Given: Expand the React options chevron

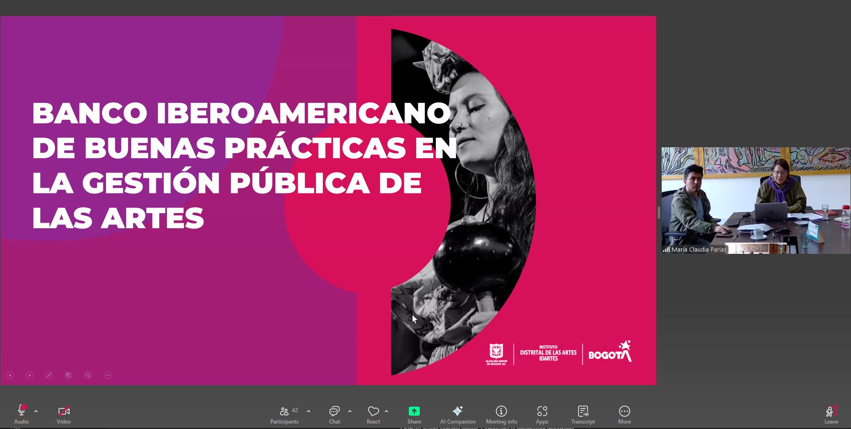Looking at the screenshot, I should [386, 411].
